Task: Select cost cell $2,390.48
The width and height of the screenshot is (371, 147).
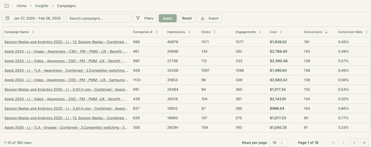Action: coord(279,61)
